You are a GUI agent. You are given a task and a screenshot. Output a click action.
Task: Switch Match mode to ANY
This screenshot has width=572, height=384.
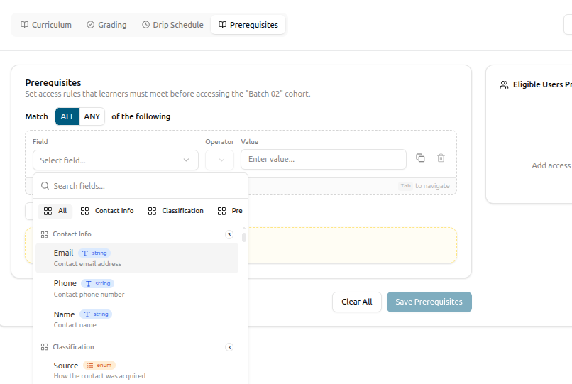pyautogui.click(x=92, y=116)
